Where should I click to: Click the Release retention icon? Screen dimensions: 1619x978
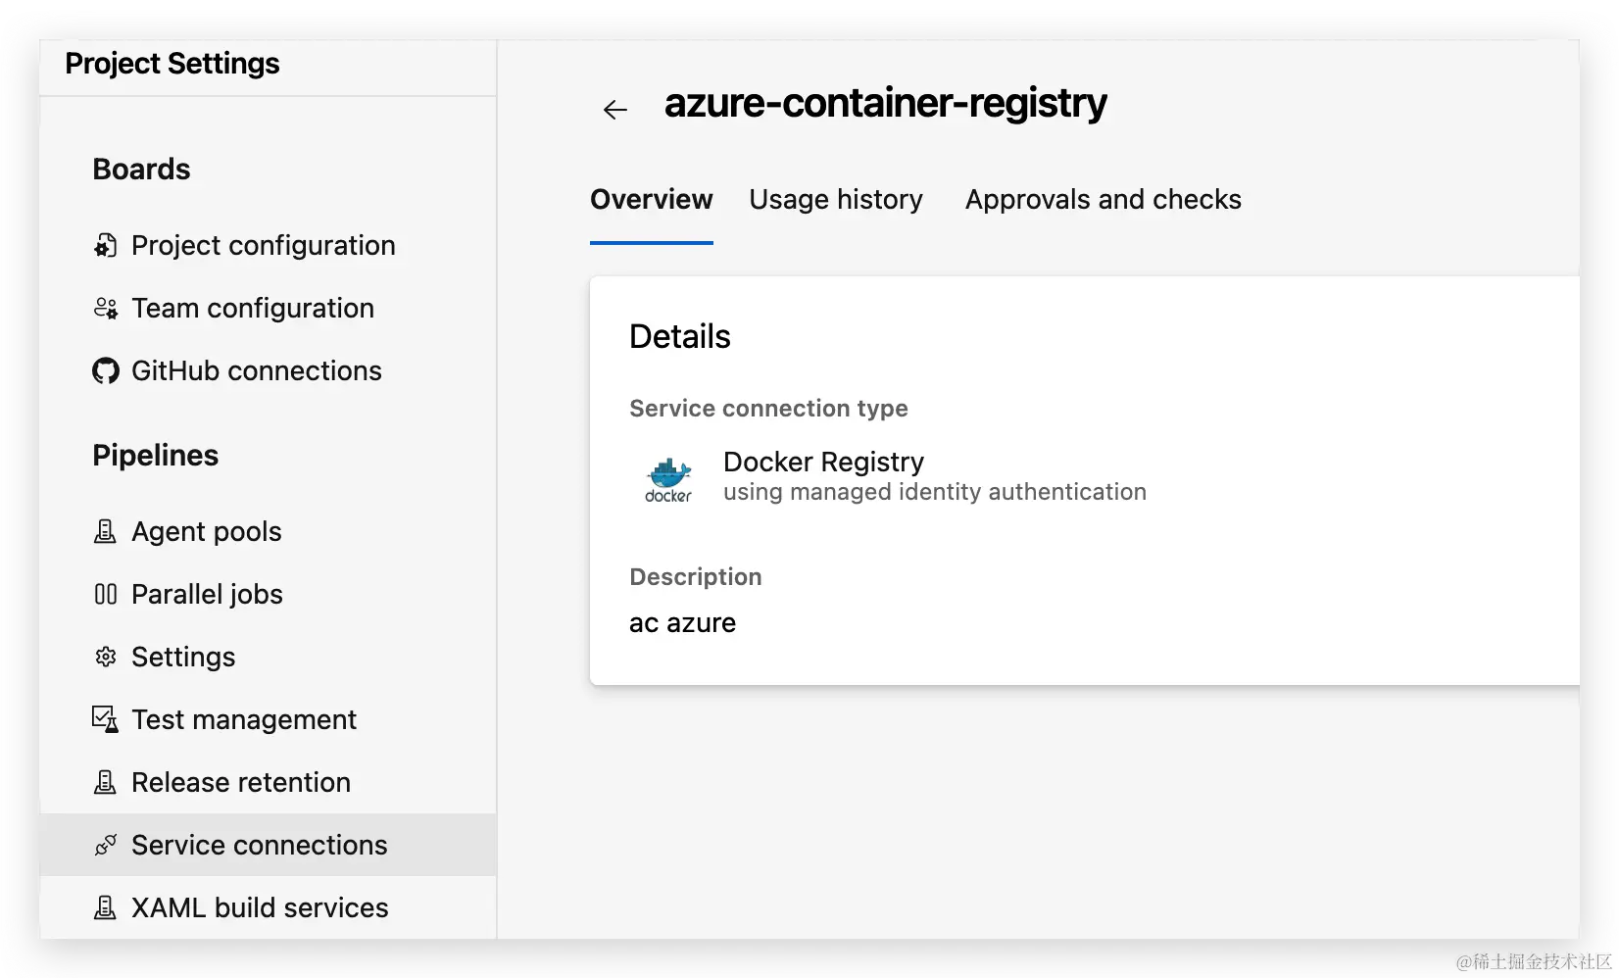click(x=105, y=782)
